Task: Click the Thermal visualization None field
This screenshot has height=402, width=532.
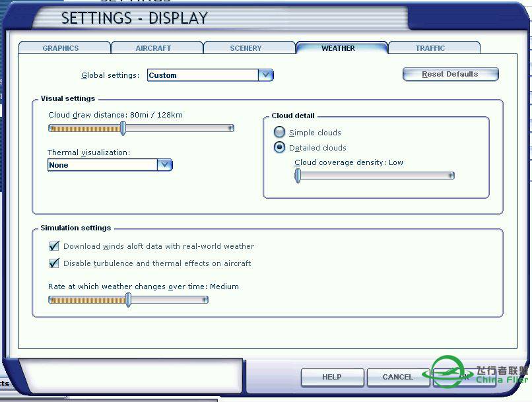Action: [102, 165]
